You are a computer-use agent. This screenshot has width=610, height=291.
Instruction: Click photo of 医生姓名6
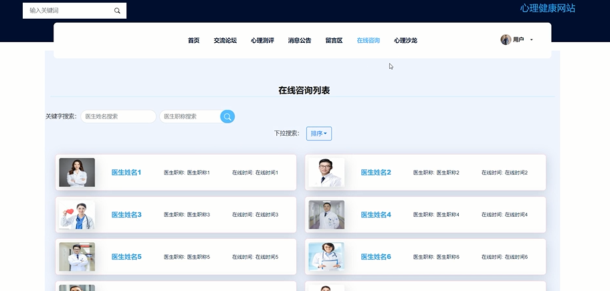coord(326,257)
